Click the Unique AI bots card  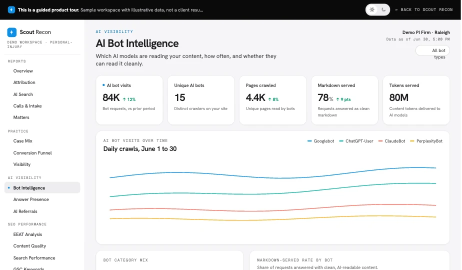(201, 100)
